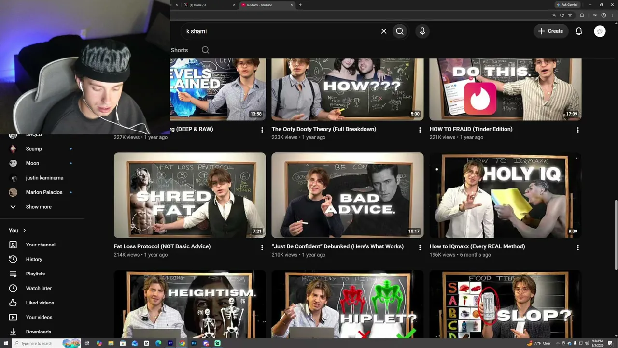Screen dimensions: 618x348
Task: Open the BAD ADVICE video thumbnail
Action: pos(348,195)
